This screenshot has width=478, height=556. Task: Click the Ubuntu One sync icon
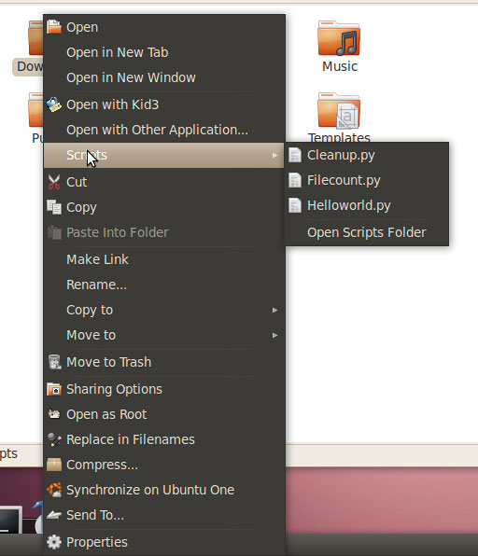coord(54,490)
